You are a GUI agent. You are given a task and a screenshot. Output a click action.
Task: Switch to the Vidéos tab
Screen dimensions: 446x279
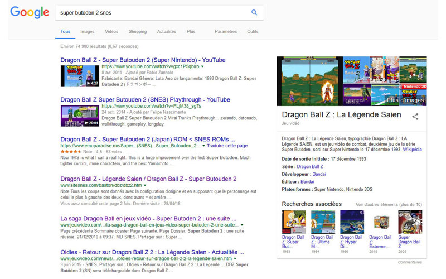[111, 32]
